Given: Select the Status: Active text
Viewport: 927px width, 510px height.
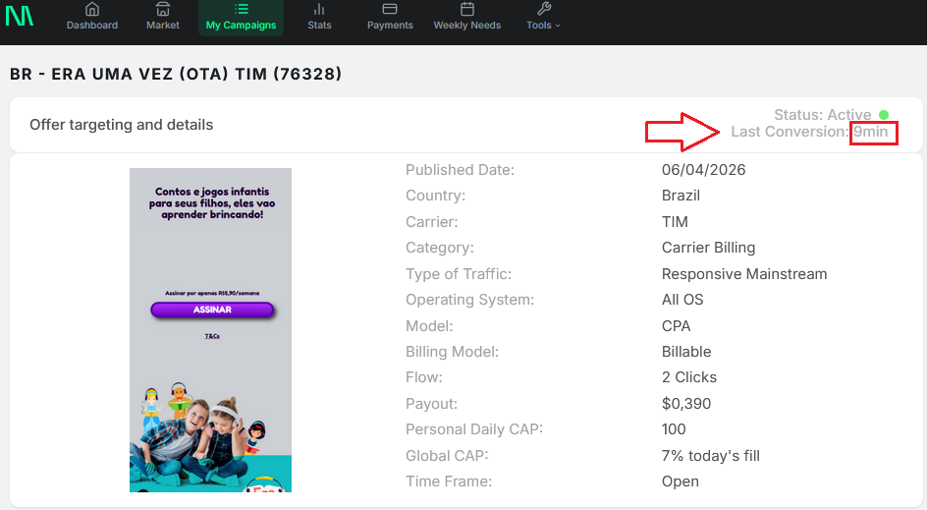Looking at the screenshot, I should [x=822, y=115].
